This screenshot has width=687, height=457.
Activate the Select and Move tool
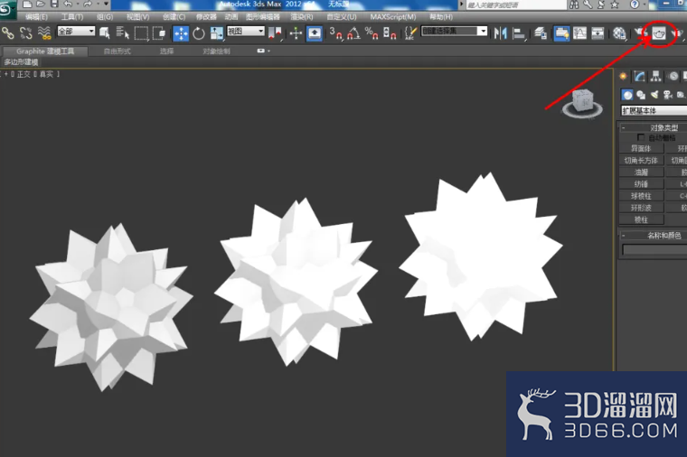(181, 33)
